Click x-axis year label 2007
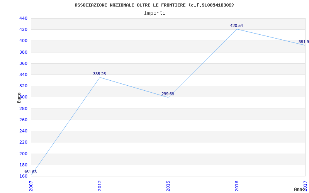Viewport: 309px width, 193px height. 31,186
